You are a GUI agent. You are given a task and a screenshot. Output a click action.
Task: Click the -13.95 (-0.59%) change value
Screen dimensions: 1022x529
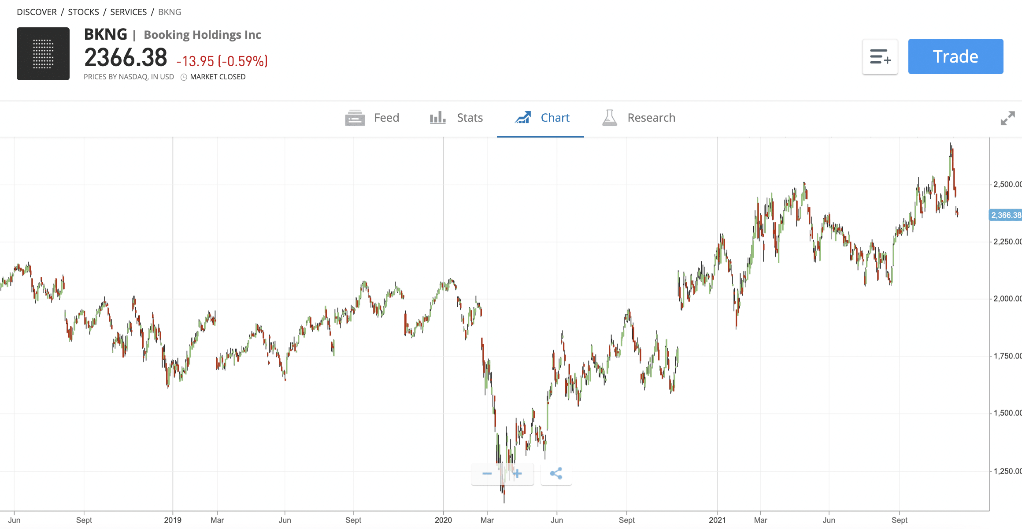click(x=222, y=61)
